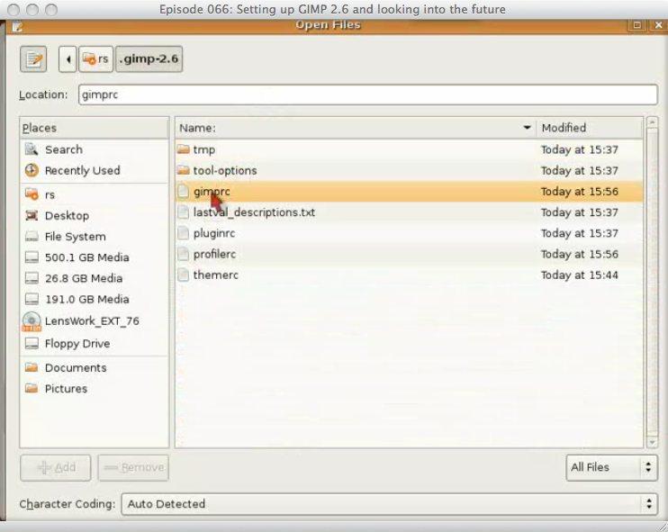Open the All Files filter dropdown
Image resolution: width=668 pixels, height=532 pixels.
[612, 467]
